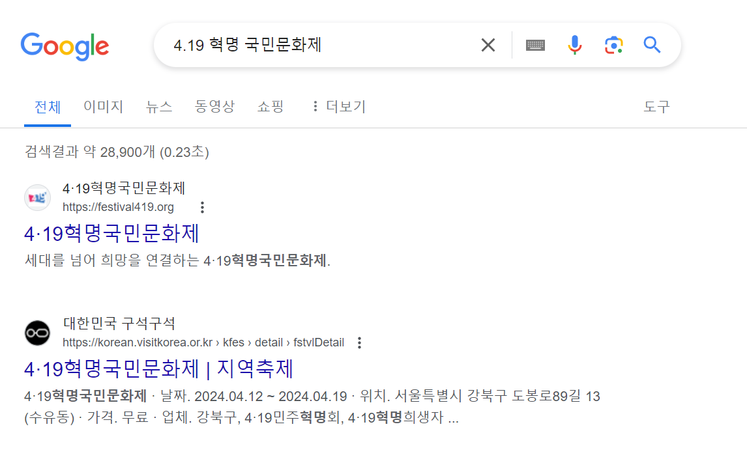Image resolution: width=747 pixels, height=474 pixels.
Task: Open options for visitkorea result
Action: [x=360, y=342]
